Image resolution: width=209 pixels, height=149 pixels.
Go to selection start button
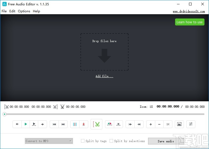tap(130, 124)
